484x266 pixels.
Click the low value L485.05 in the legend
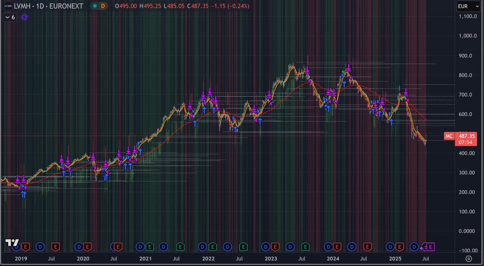175,6
